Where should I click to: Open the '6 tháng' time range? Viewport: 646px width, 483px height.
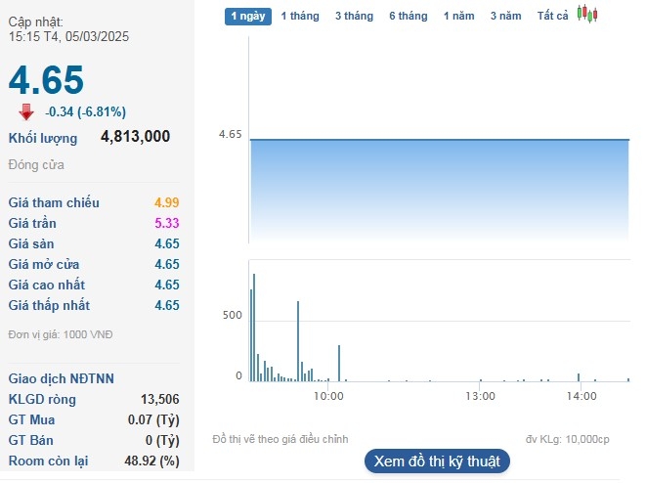click(408, 16)
